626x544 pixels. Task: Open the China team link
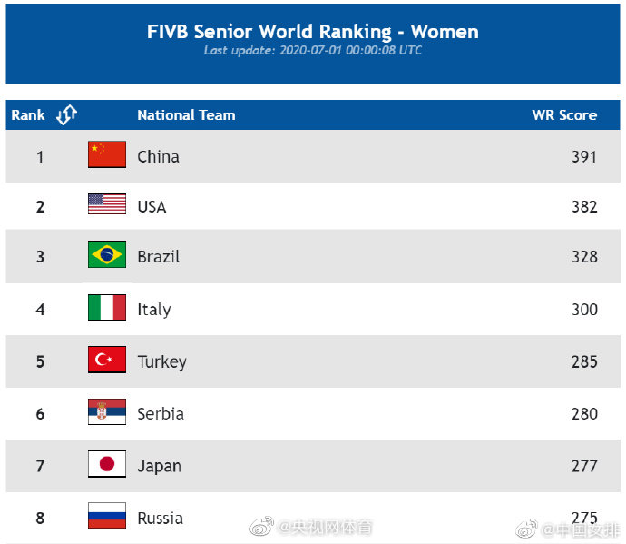(x=159, y=157)
